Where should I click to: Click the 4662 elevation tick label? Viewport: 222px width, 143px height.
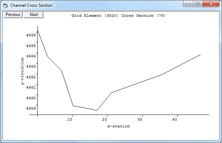coord(31,77)
